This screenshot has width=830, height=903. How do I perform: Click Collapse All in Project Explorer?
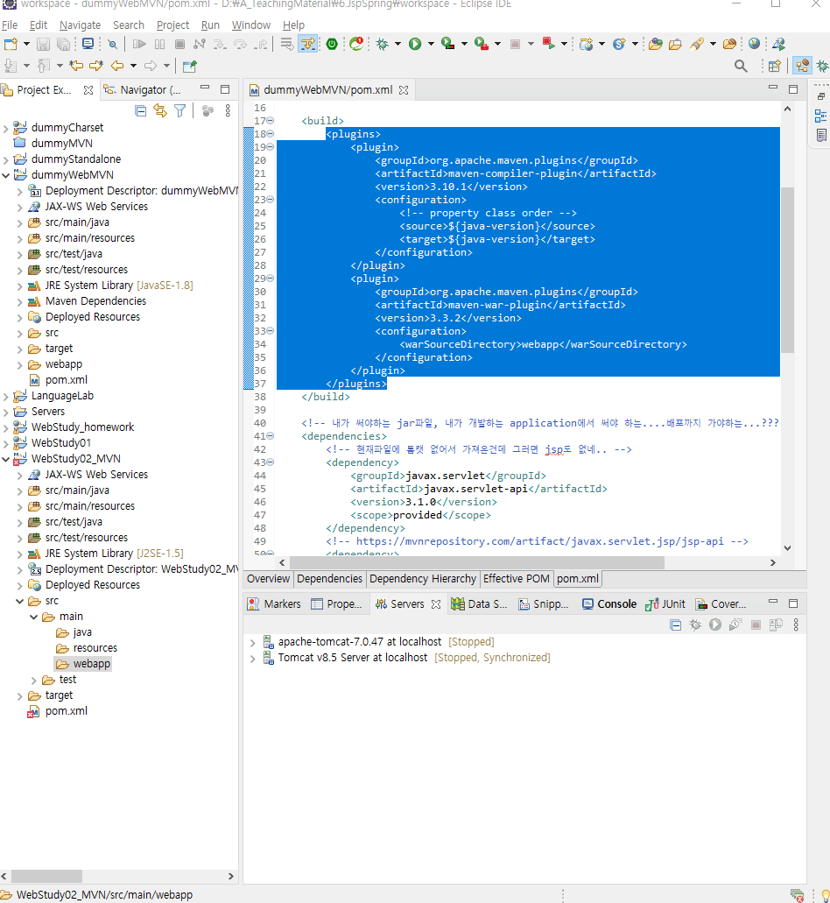(140, 110)
